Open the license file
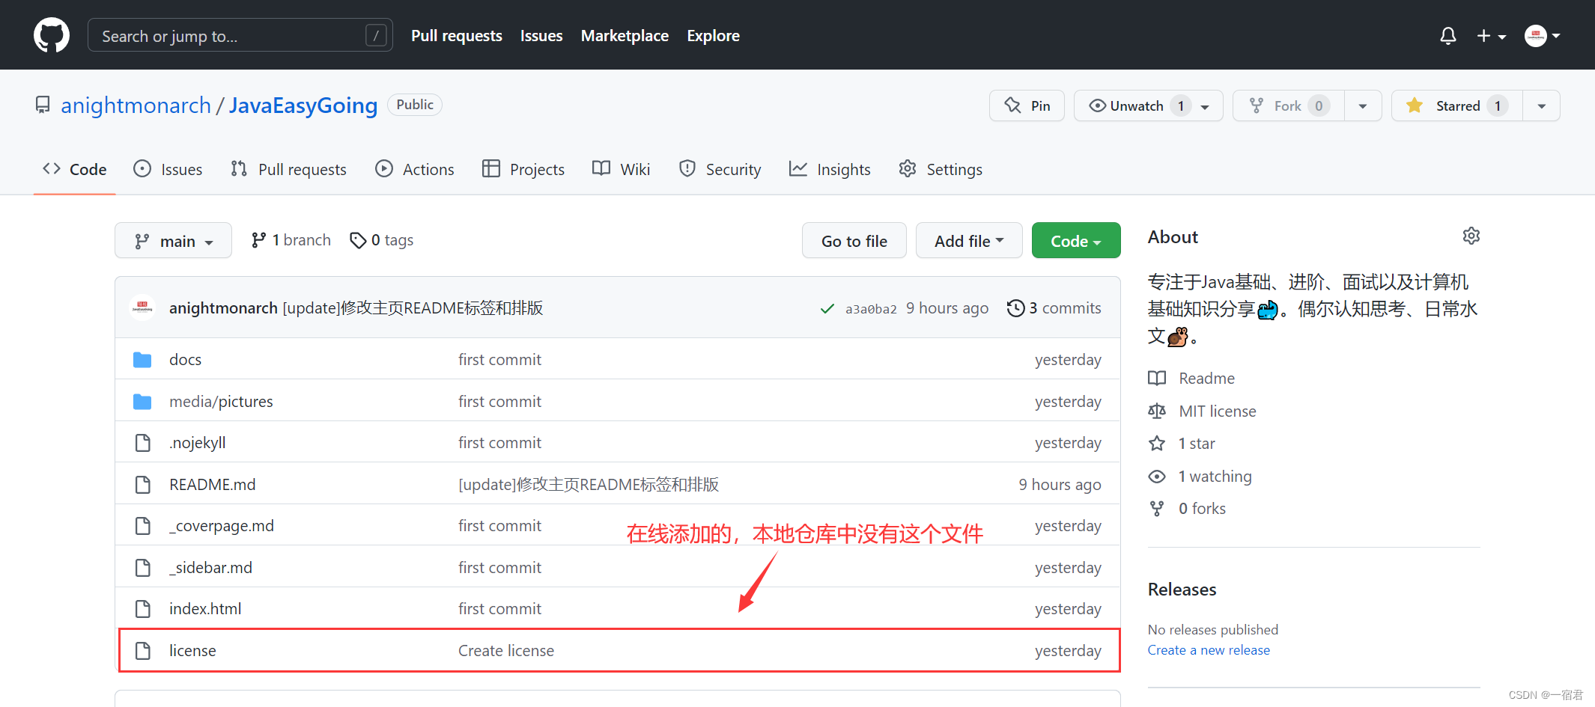Viewport: 1595px width, 707px height. point(192,651)
